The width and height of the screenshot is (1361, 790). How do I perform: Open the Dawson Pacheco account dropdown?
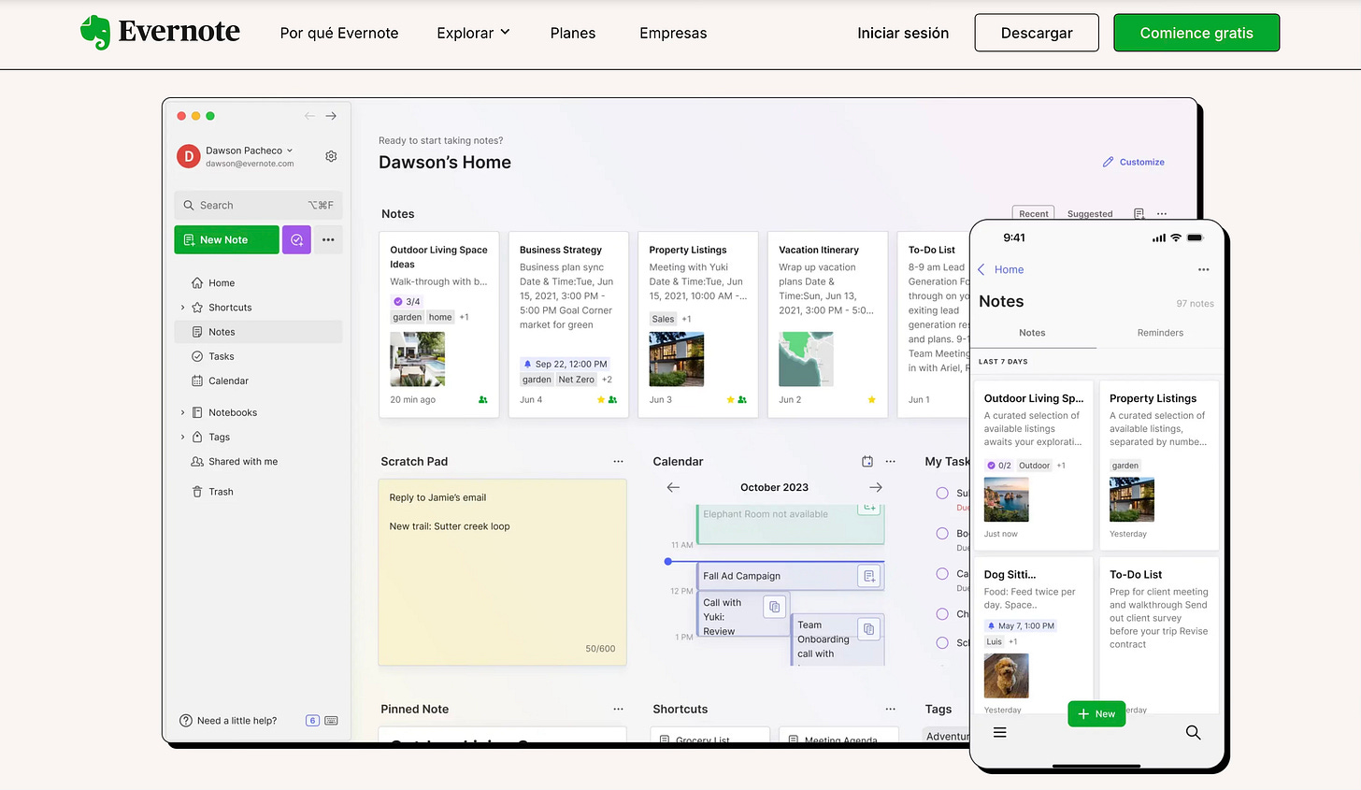coord(250,151)
